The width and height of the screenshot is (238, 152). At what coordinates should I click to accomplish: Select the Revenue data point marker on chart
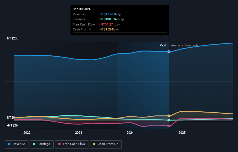coord(169,52)
